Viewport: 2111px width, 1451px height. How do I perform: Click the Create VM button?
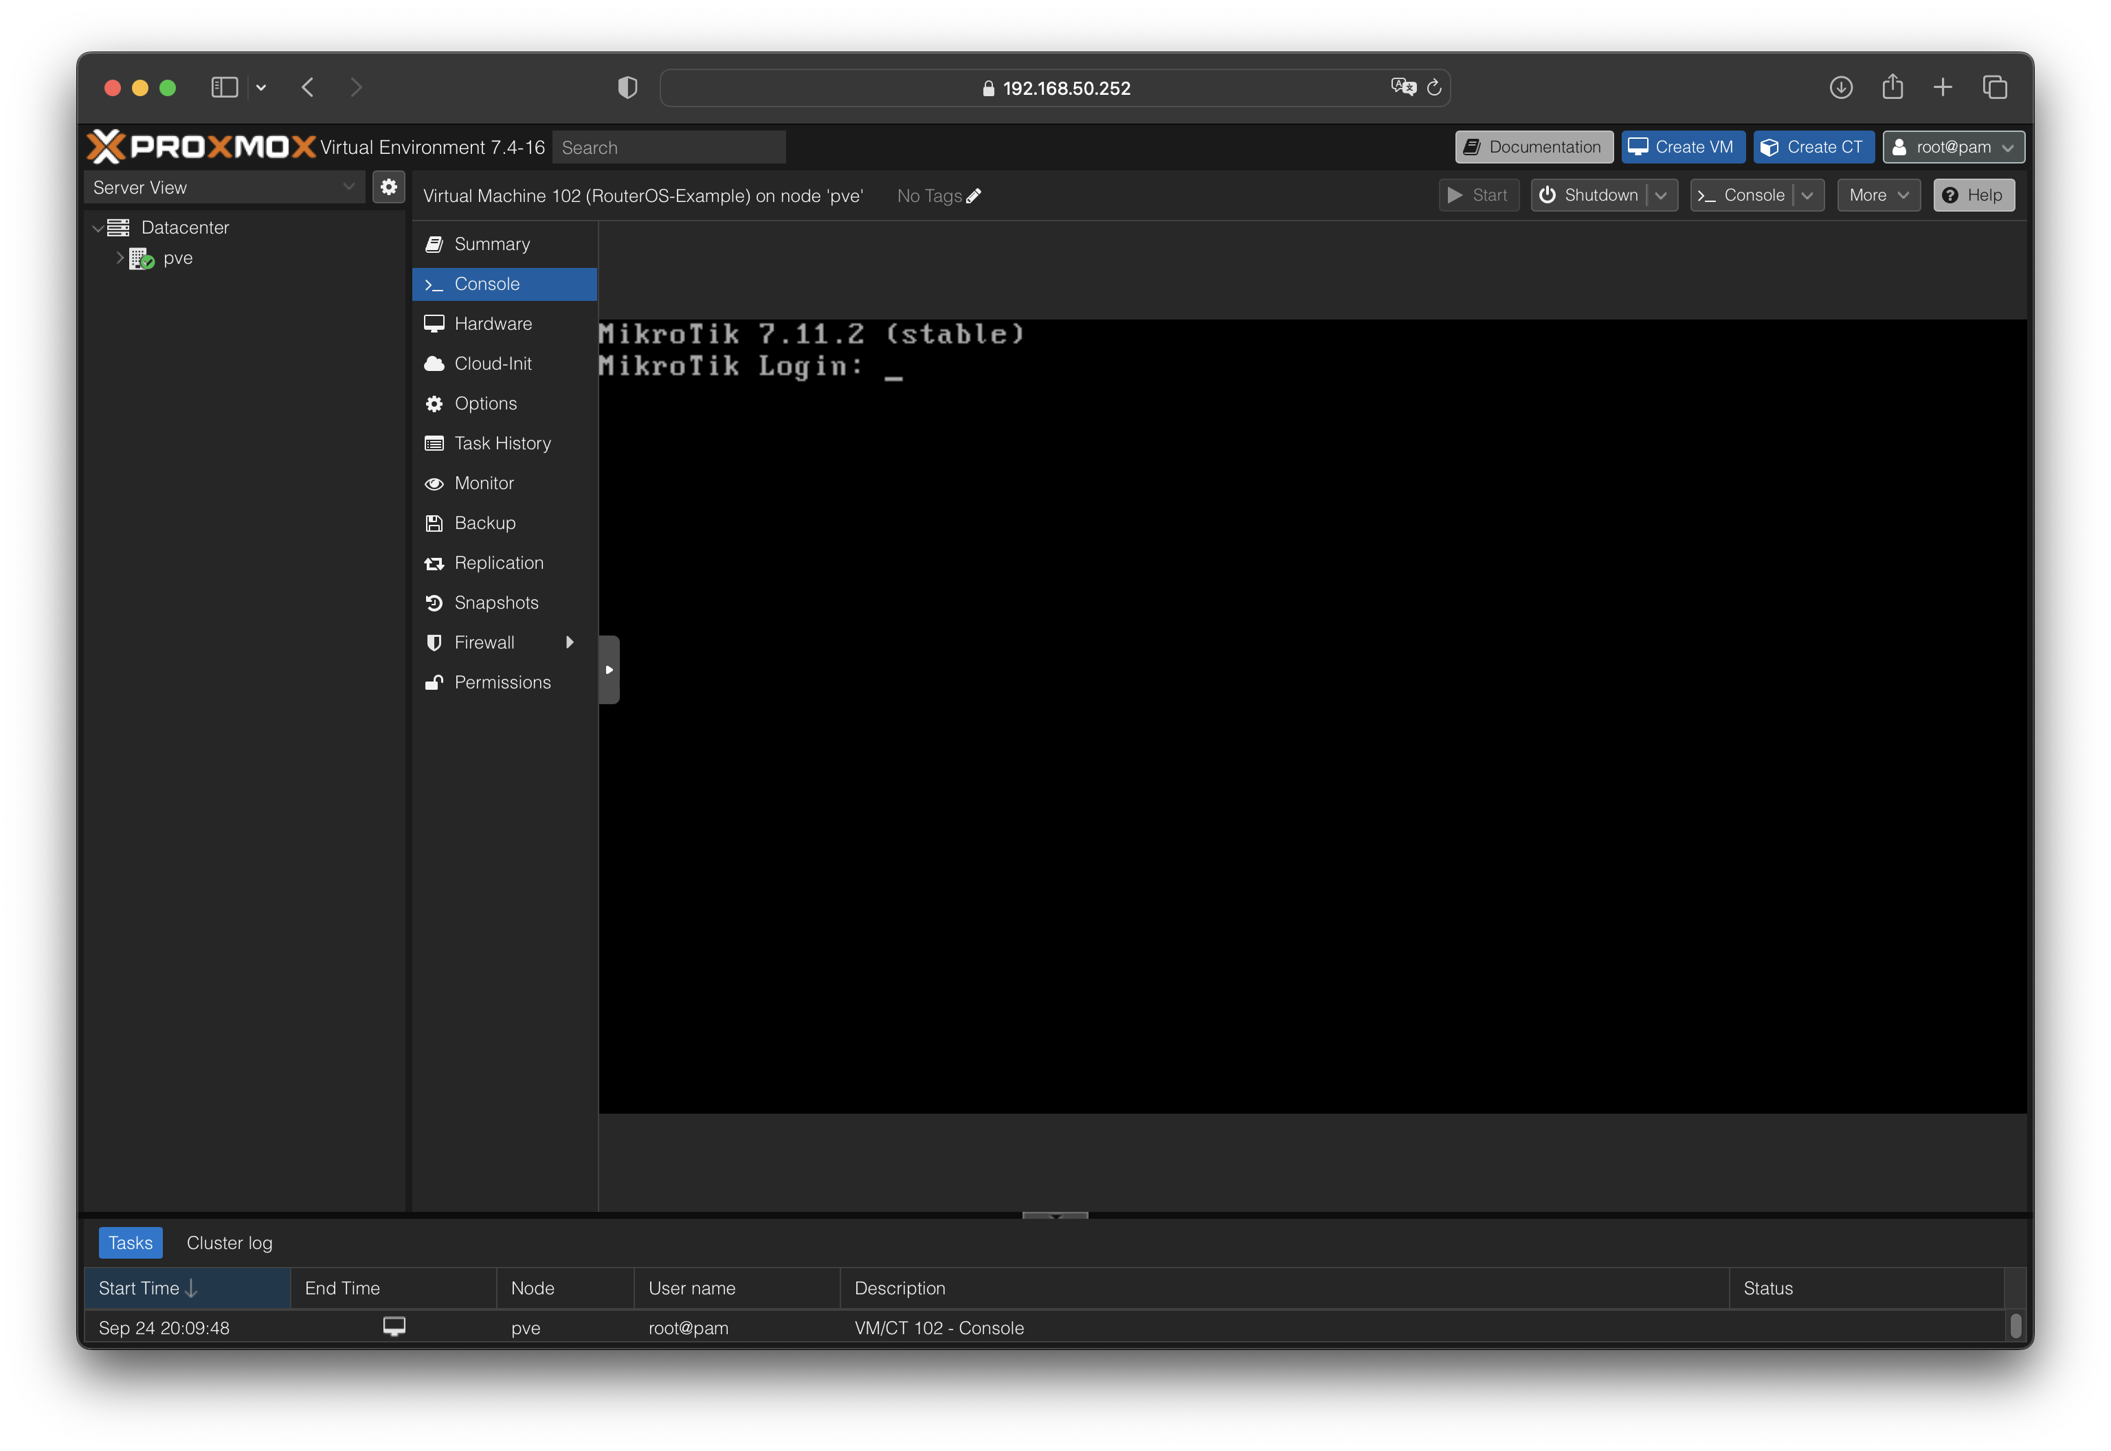click(1682, 147)
